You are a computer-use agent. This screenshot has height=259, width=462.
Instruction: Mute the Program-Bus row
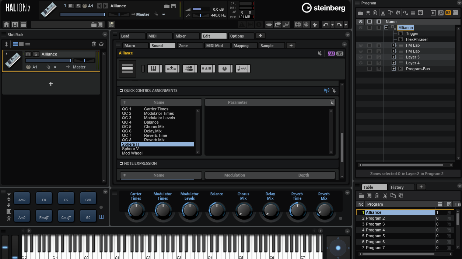click(x=370, y=69)
